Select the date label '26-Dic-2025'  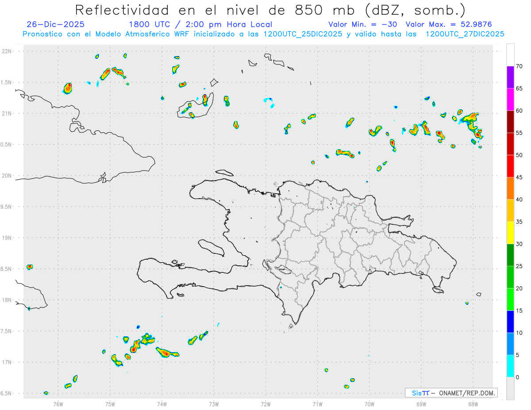coord(55,24)
